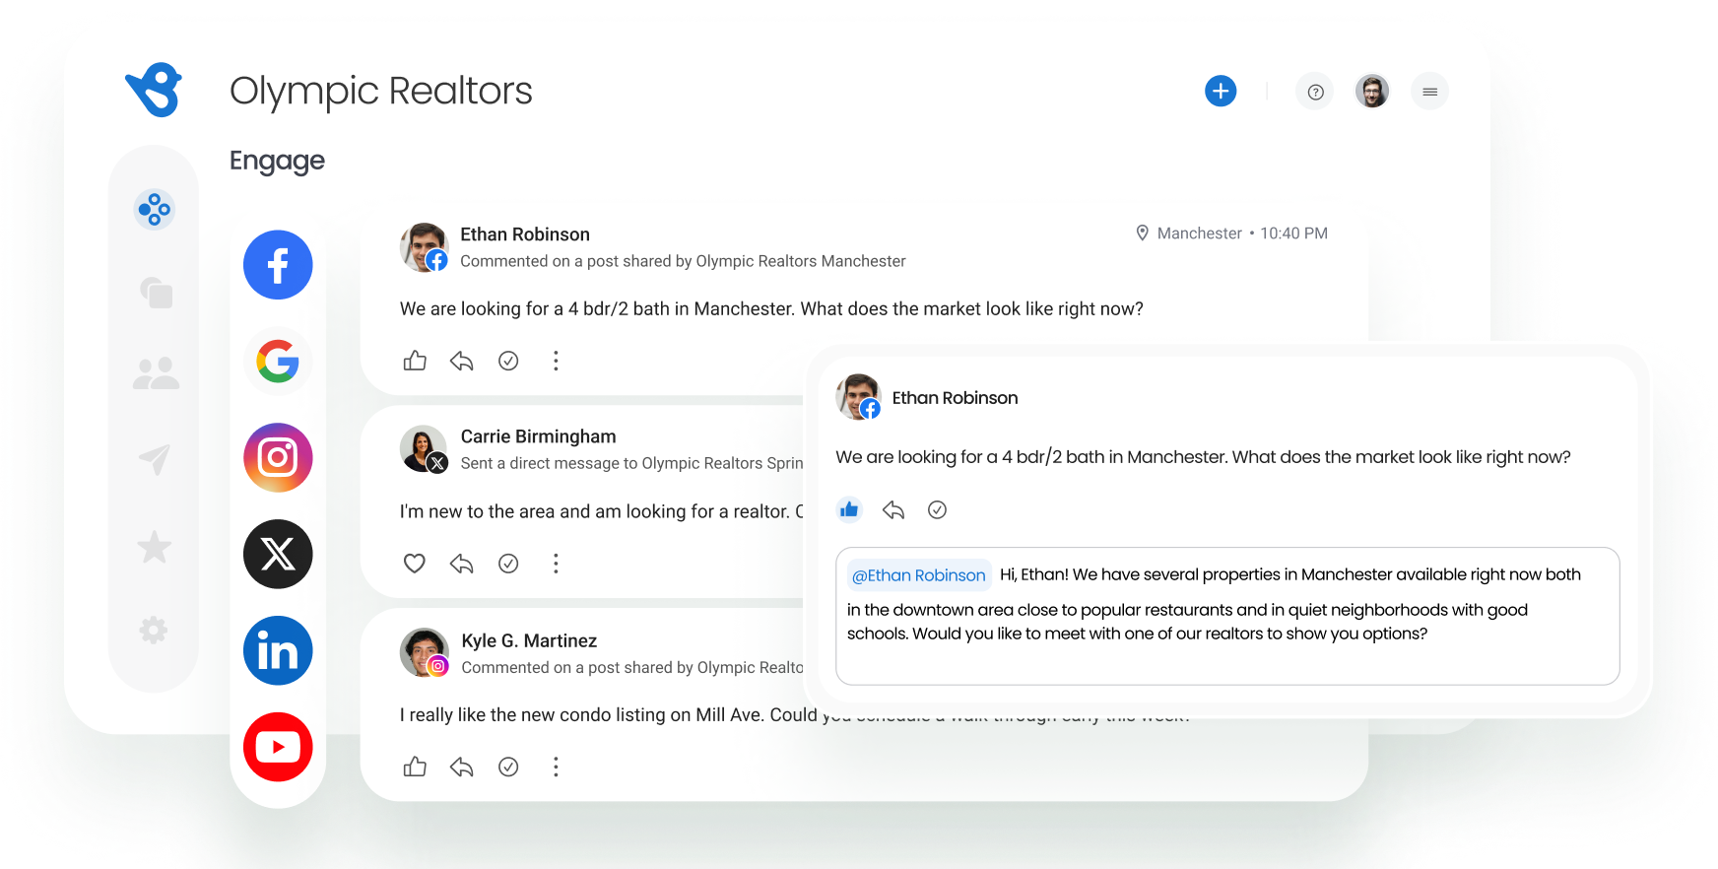This screenshot has height=869, width=1718.
Task: Mark Kyle G. Martinez's comment as done
Action: coord(508,767)
